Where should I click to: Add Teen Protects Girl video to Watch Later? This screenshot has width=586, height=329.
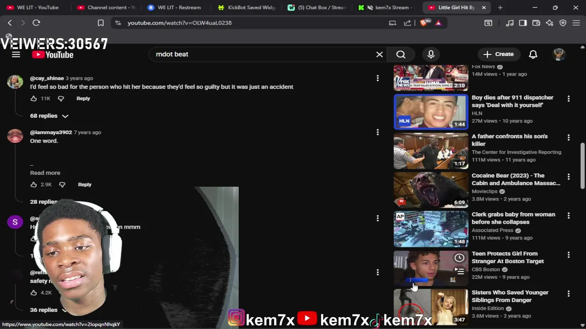coord(459,258)
